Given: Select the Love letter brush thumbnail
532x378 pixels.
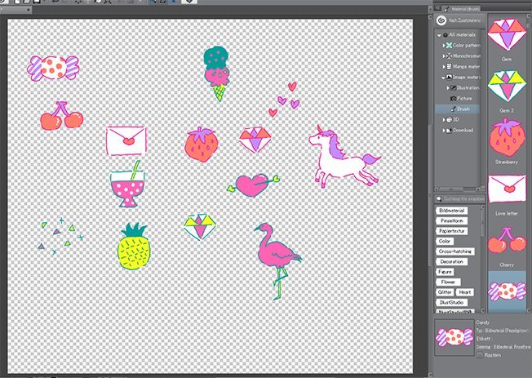Looking at the screenshot, I should click(507, 188).
